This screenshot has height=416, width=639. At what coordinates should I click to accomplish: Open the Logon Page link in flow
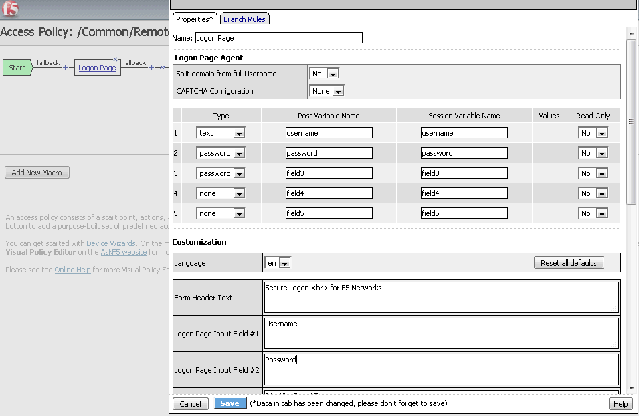(x=97, y=68)
